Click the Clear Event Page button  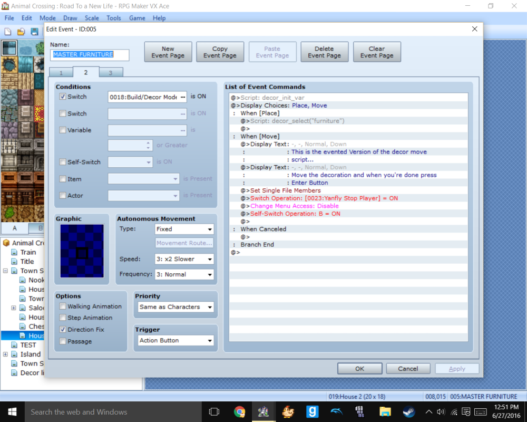[377, 52]
